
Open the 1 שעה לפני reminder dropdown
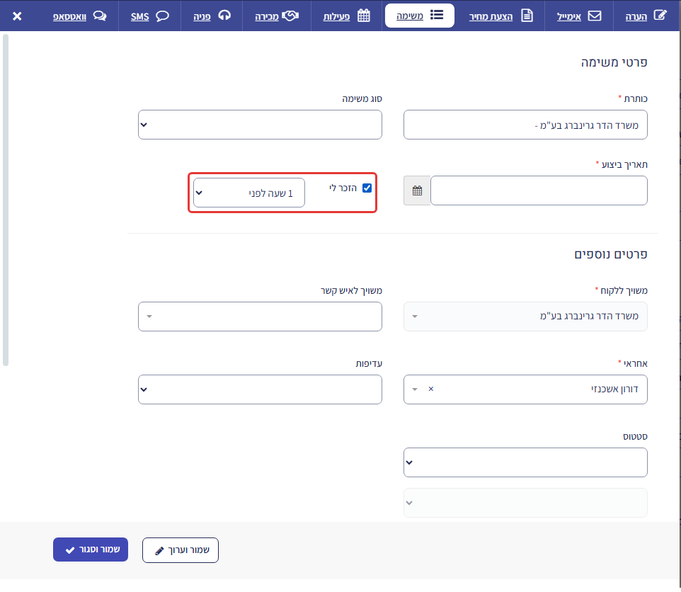[x=249, y=193]
